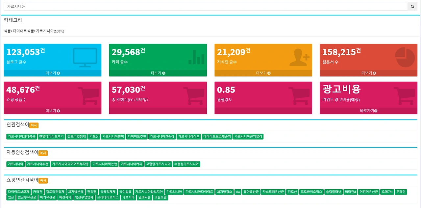This screenshot has width=421, height=208.
Task: Select the 가르시니아다이어트부작용 autocomplete tag
Action: pyautogui.click(x=70, y=164)
